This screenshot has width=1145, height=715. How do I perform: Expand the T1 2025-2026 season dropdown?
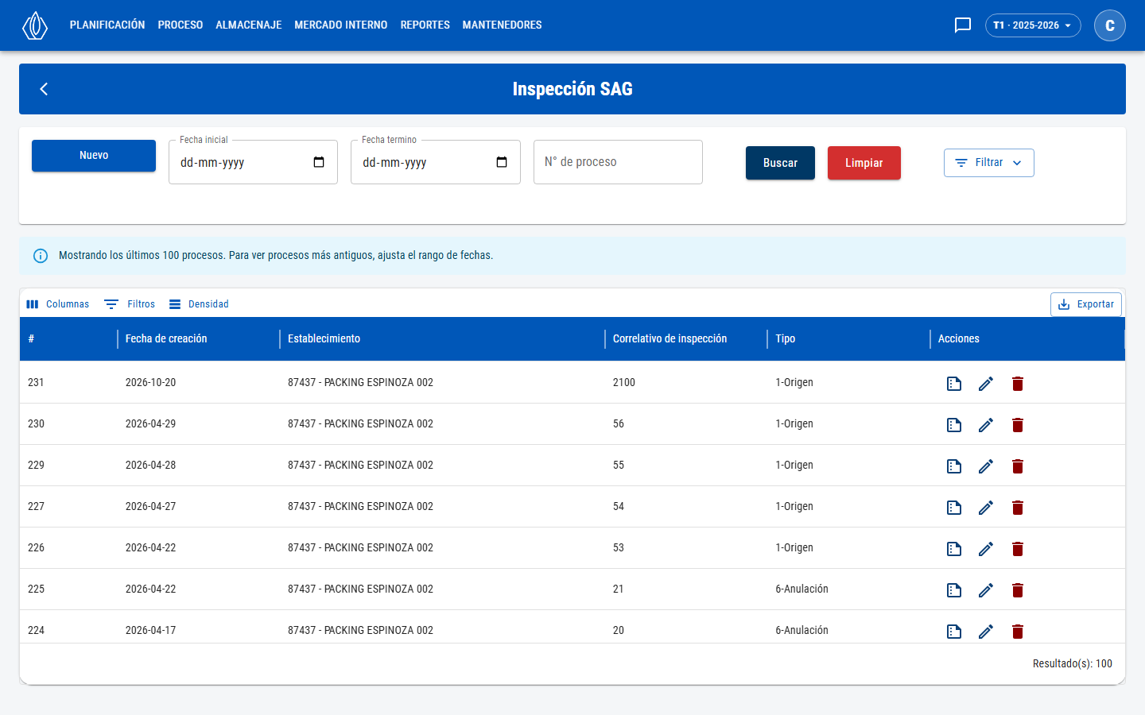(x=1033, y=25)
